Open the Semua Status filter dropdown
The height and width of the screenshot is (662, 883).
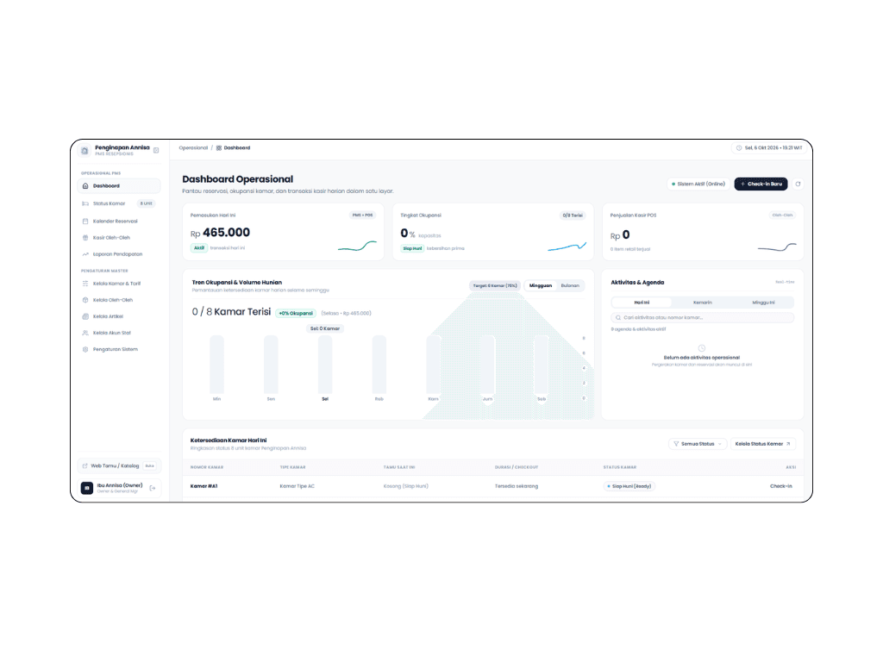pos(698,444)
